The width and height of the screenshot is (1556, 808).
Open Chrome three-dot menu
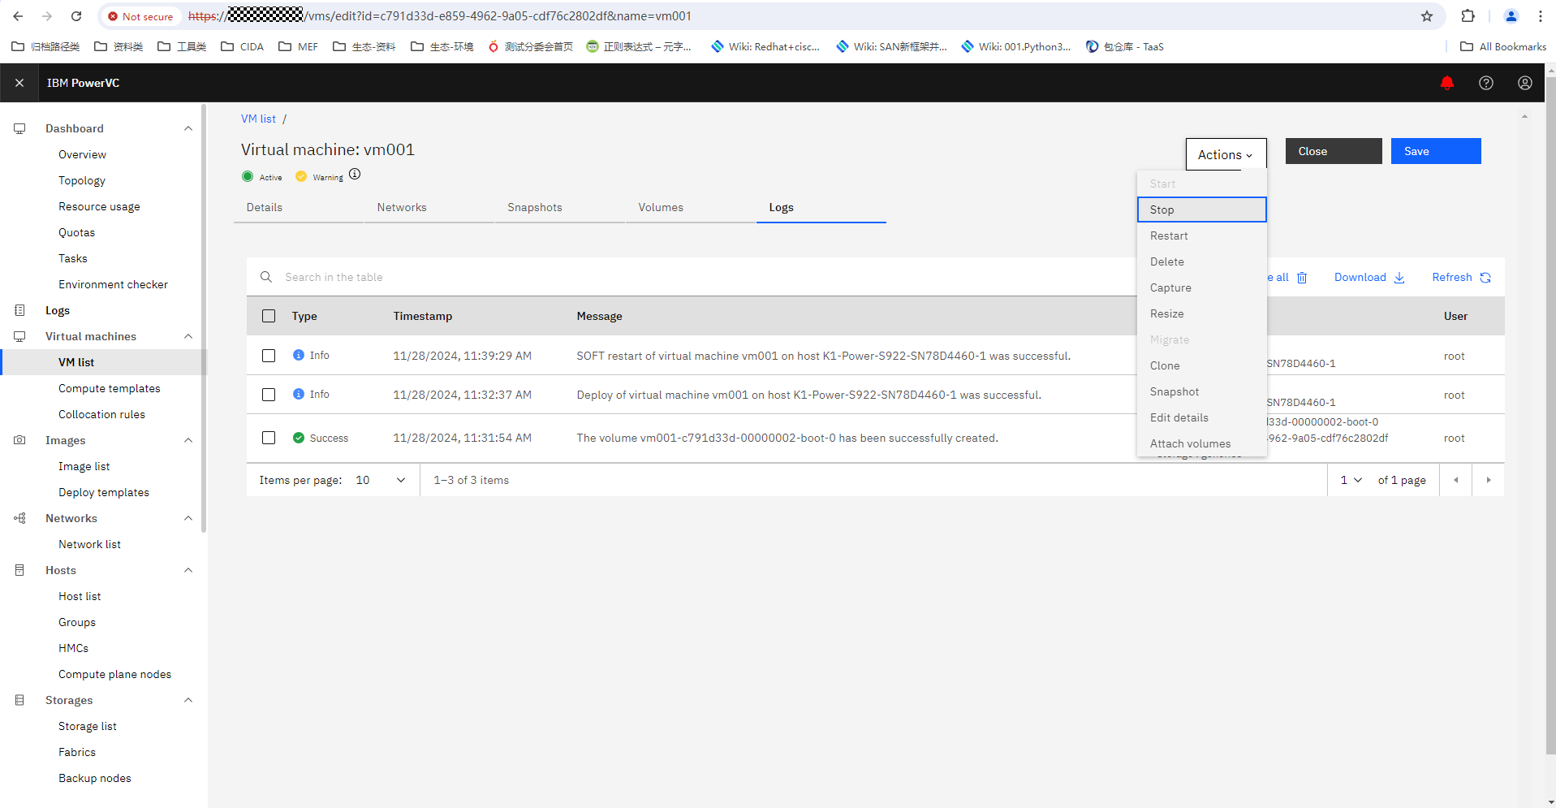[1540, 16]
